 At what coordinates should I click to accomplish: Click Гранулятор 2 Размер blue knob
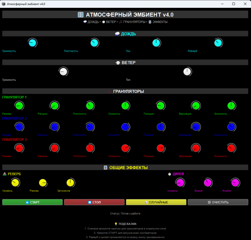pyautogui.click(x=19, y=127)
